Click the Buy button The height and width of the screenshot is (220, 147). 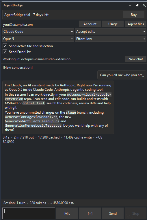pos(133,15)
